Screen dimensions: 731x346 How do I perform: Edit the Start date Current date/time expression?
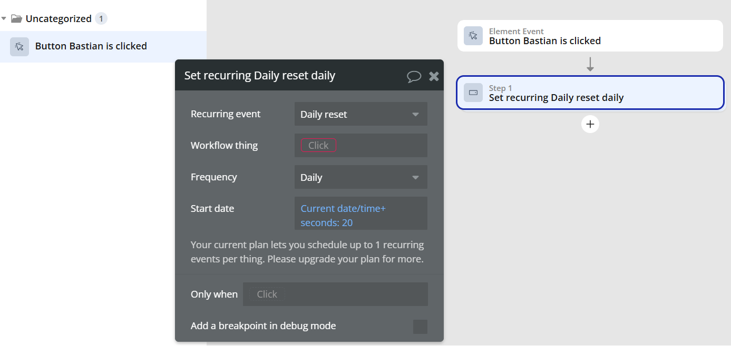(361, 213)
